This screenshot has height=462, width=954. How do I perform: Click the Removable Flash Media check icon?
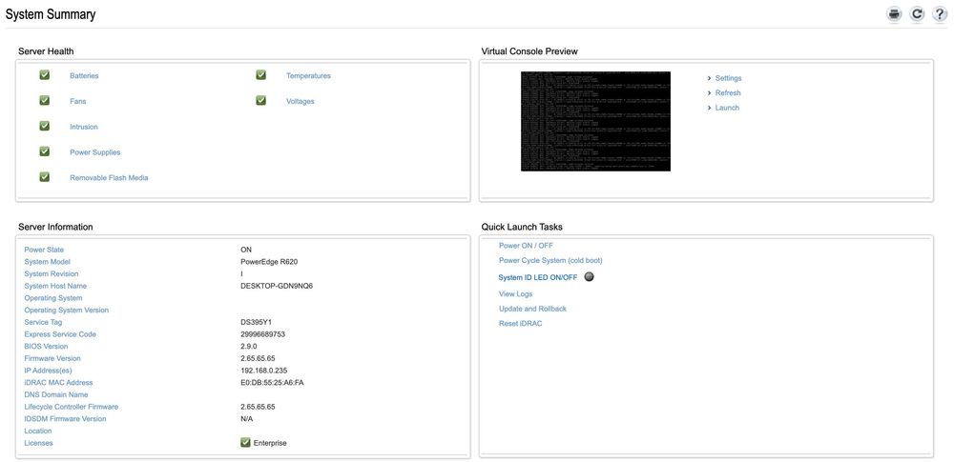[x=45, y=177]
